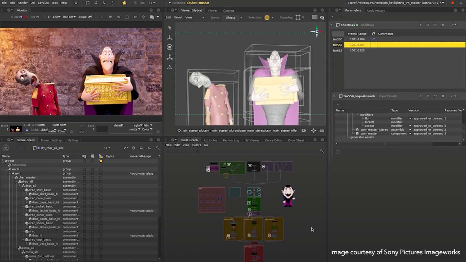
Task: Click Go in Node Graph toolbar
Action: pos(206,145)
